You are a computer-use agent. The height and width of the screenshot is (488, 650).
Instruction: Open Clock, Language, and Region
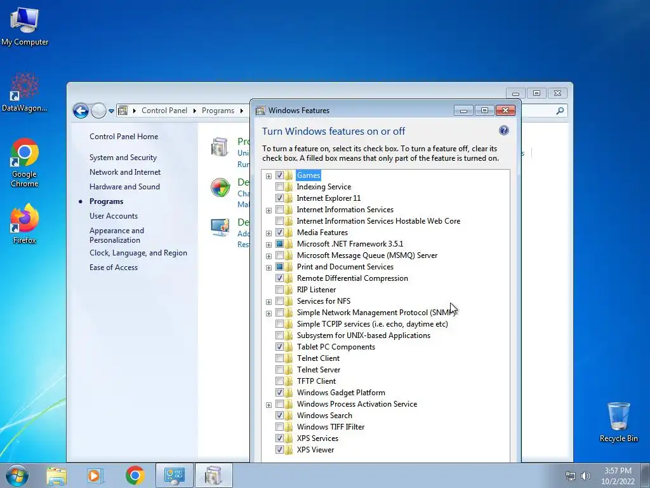point(138,253)
